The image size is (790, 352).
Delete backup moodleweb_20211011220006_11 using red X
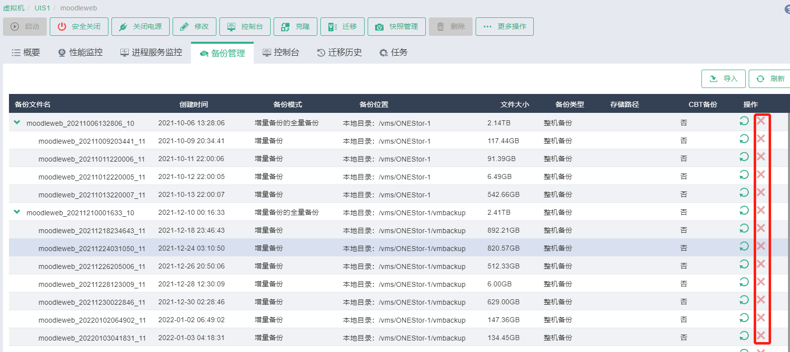[761, 157]
